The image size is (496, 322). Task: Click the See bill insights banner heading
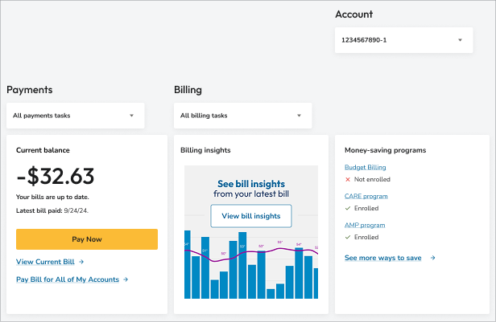click(251, 183)
